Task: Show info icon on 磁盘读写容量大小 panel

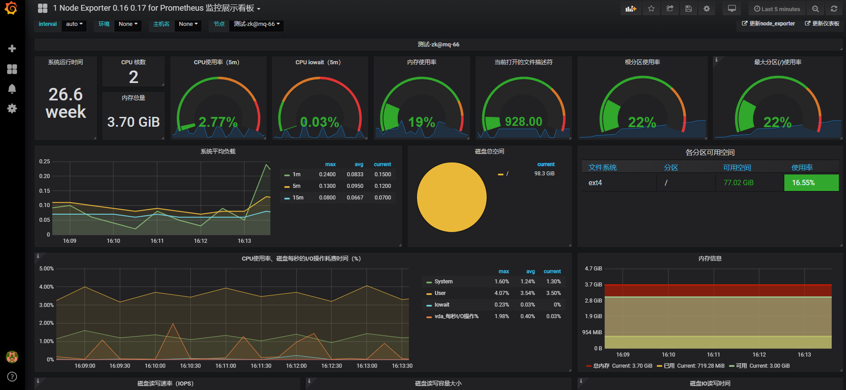Action: (309, 381)
